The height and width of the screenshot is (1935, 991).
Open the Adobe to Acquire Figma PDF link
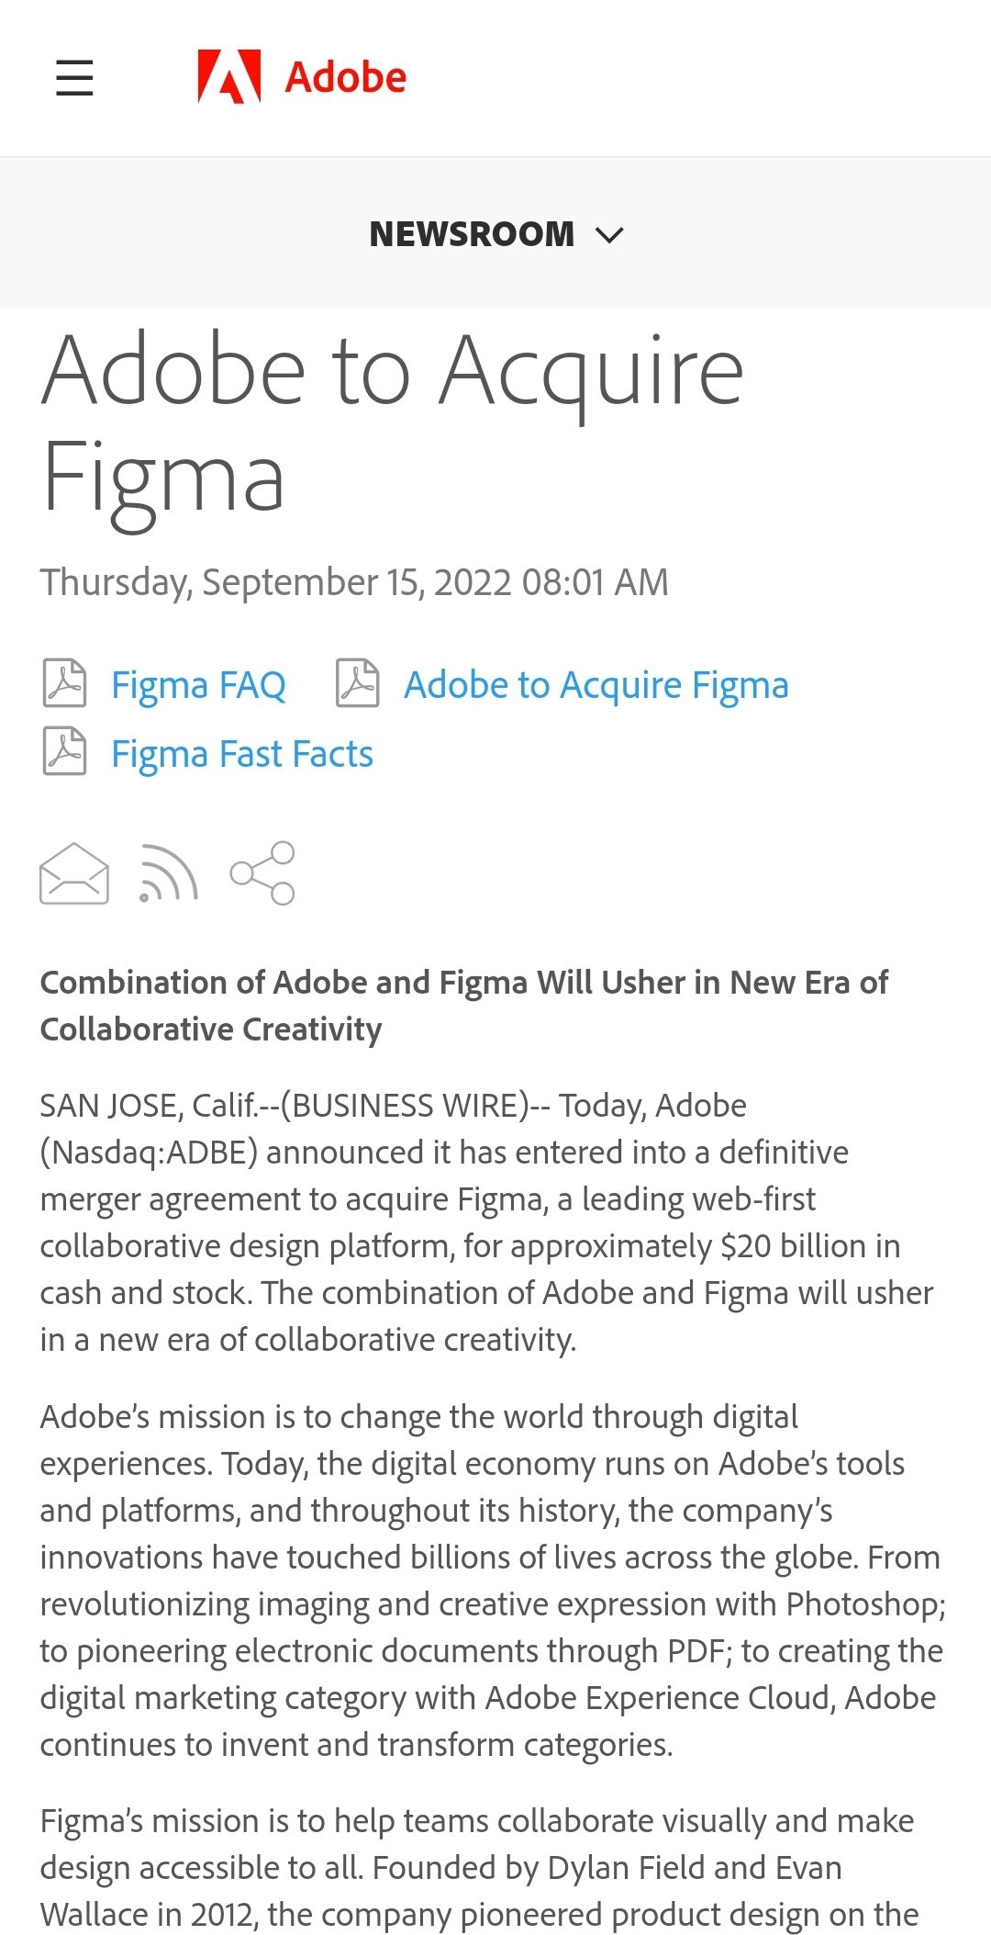coord(596,685)
